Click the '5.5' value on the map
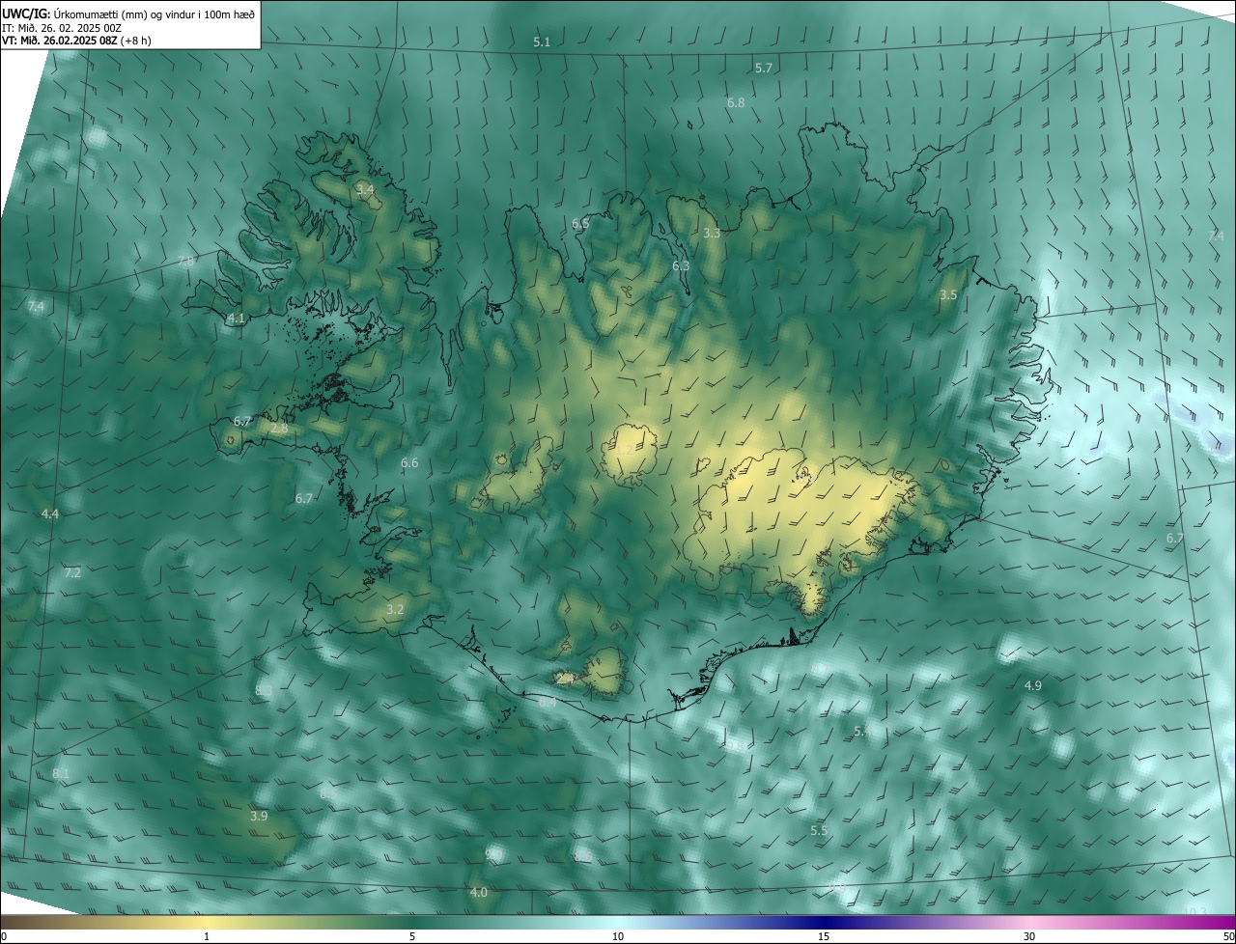This screenshot has width=1236, height=944. click(x=819, y=830)
